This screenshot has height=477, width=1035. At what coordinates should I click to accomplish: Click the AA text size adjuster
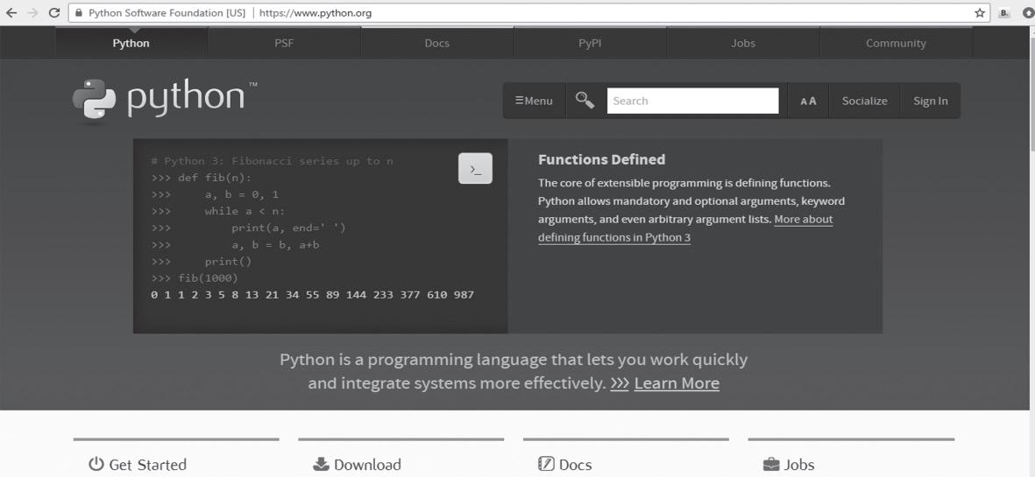click(x=808, y=101)
